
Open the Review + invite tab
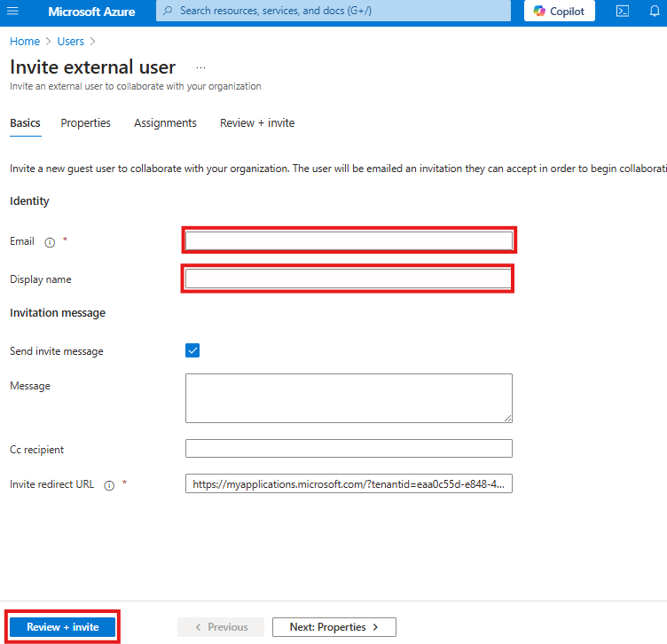click(257, 123)
